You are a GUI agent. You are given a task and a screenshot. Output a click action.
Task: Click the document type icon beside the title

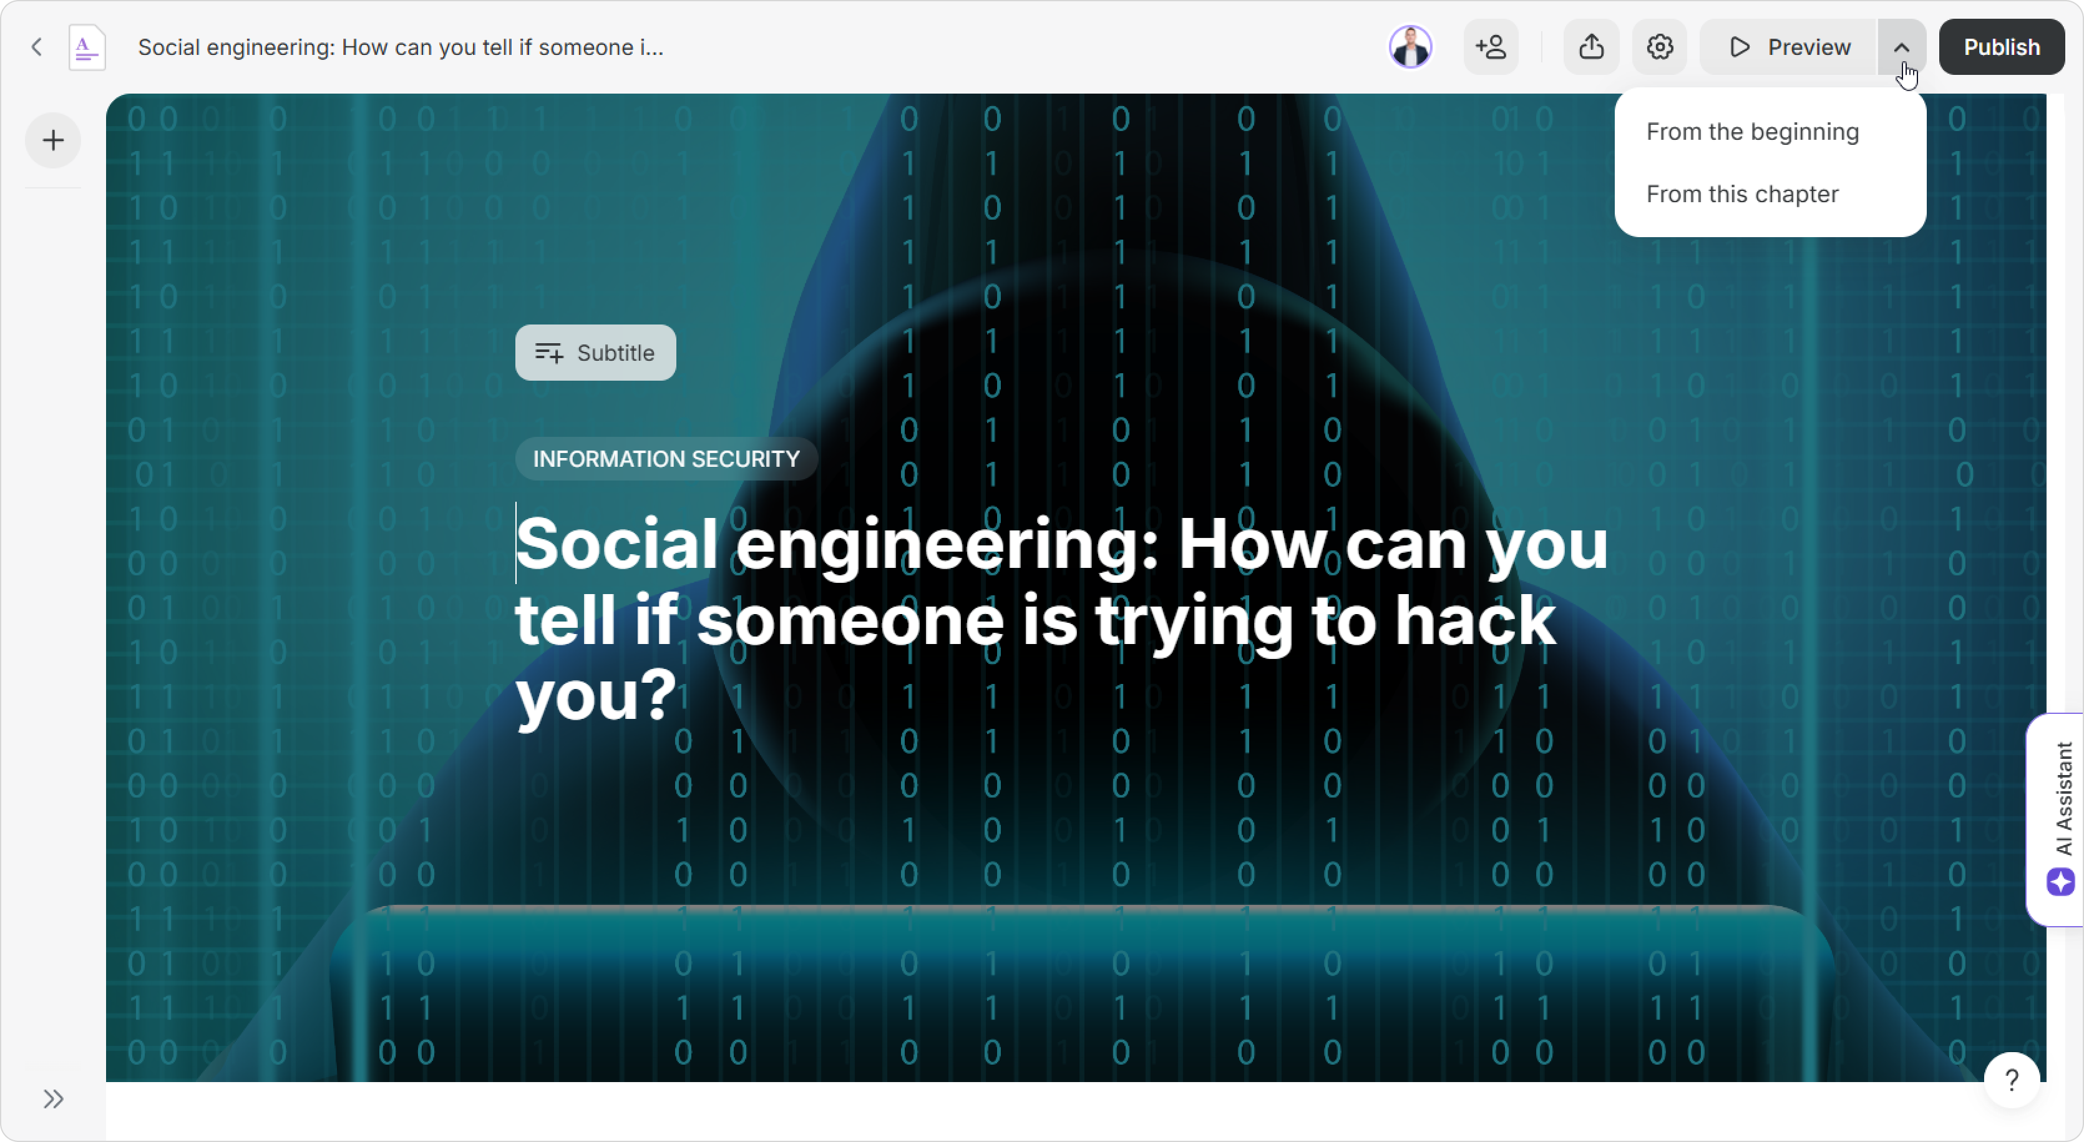[87, 47]
